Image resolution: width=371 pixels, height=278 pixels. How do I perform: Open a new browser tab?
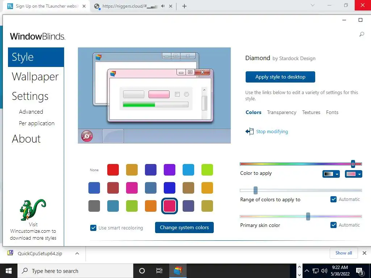point(184,6)
